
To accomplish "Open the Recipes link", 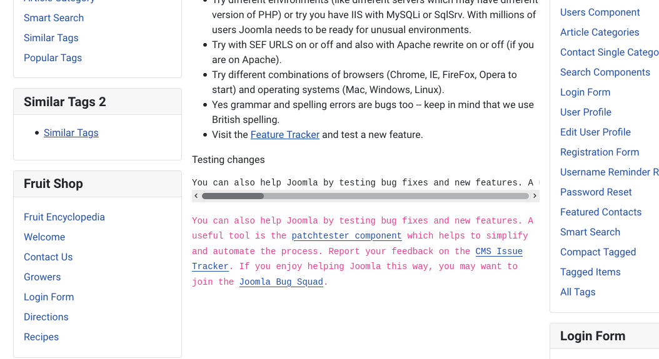I will [41, 337].
